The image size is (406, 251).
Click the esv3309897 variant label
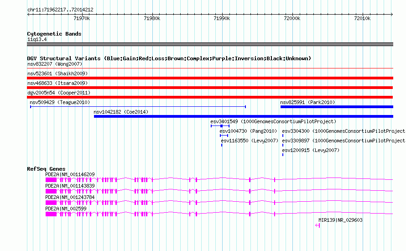click(x=344, y=141)
